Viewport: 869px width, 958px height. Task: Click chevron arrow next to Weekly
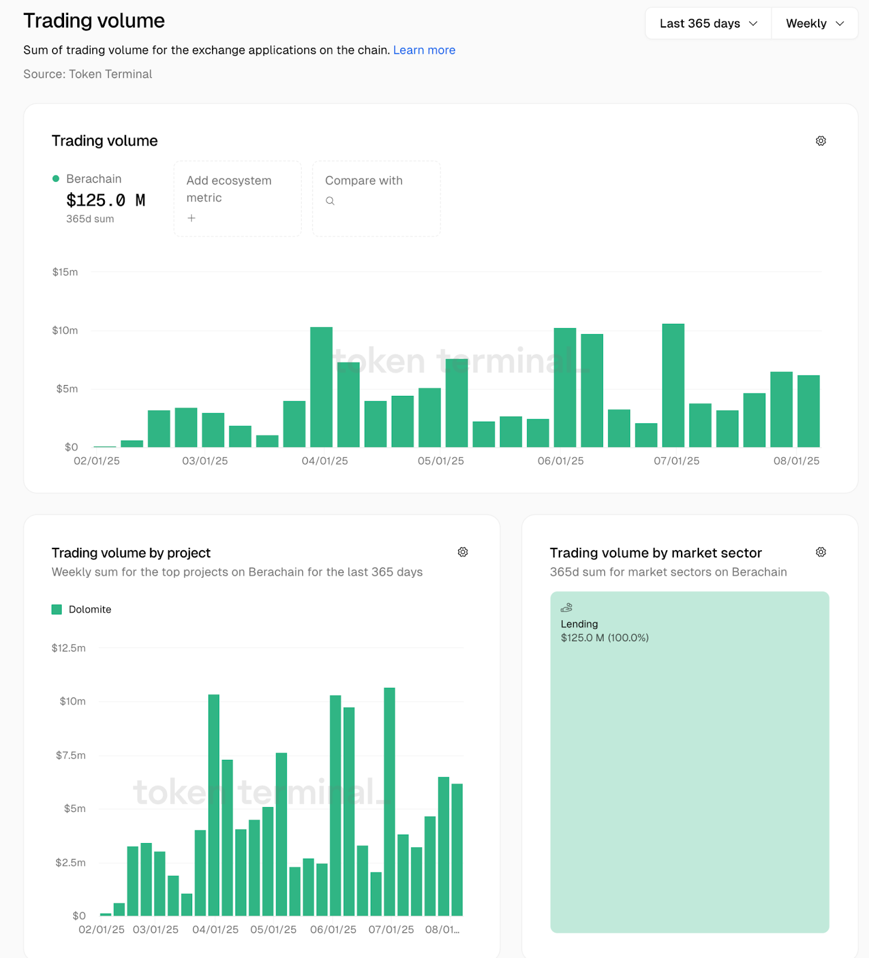pos(840,23)
